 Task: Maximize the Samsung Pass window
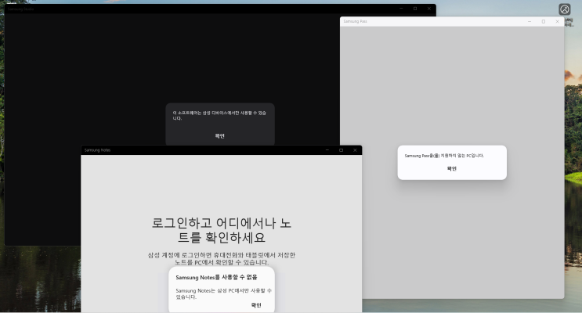tap(544, 21)
